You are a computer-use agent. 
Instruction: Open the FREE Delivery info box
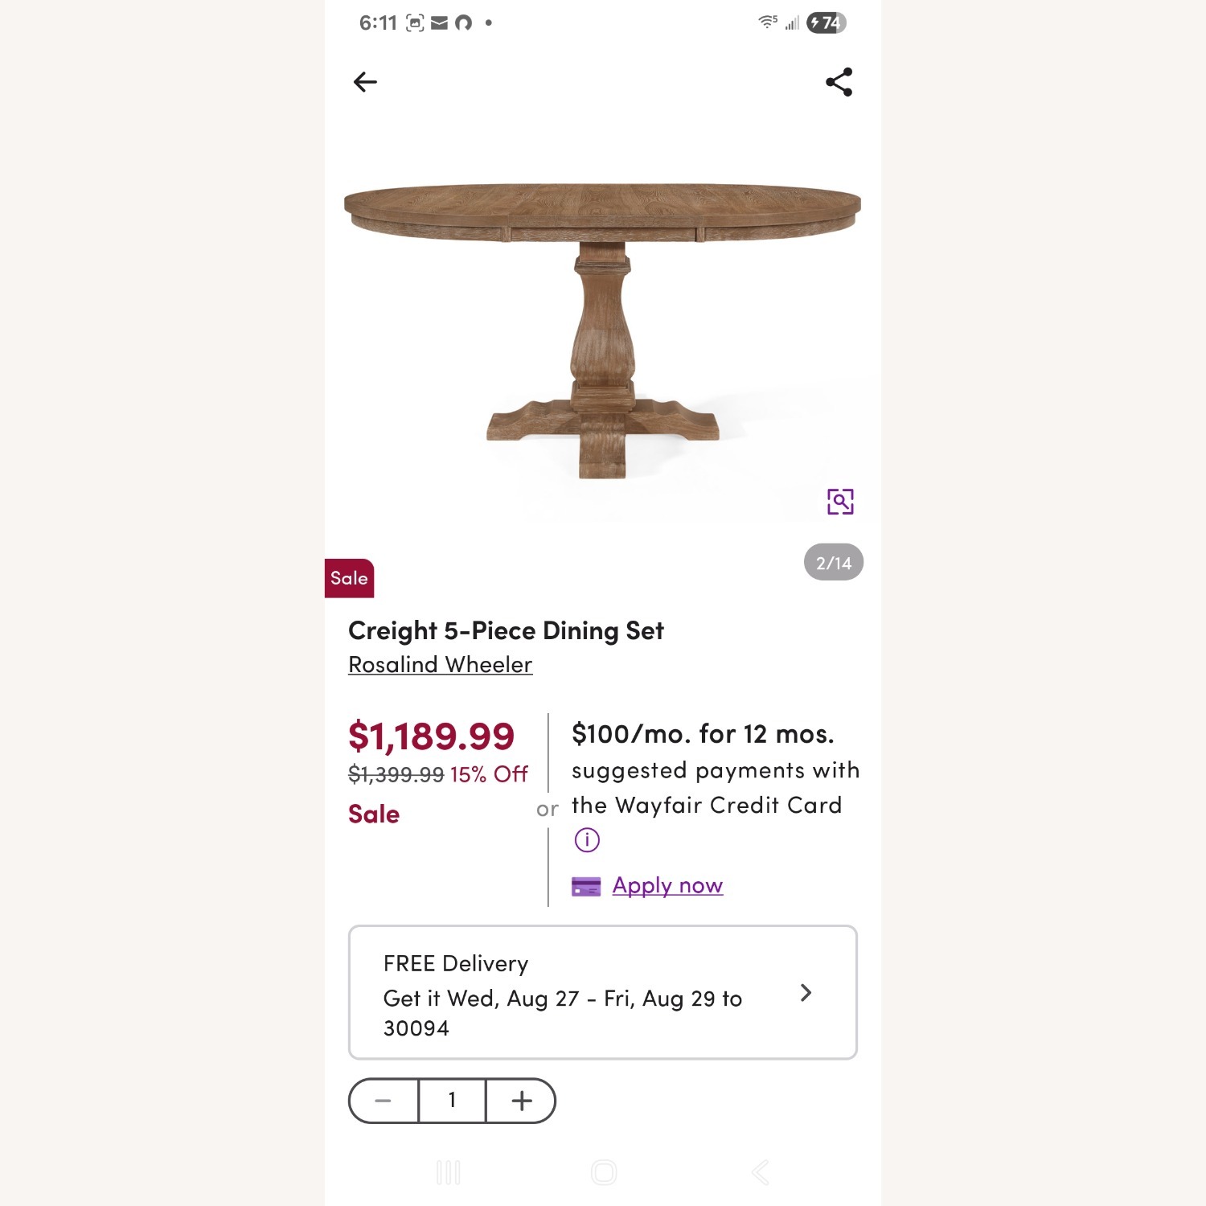pos(563,994)
